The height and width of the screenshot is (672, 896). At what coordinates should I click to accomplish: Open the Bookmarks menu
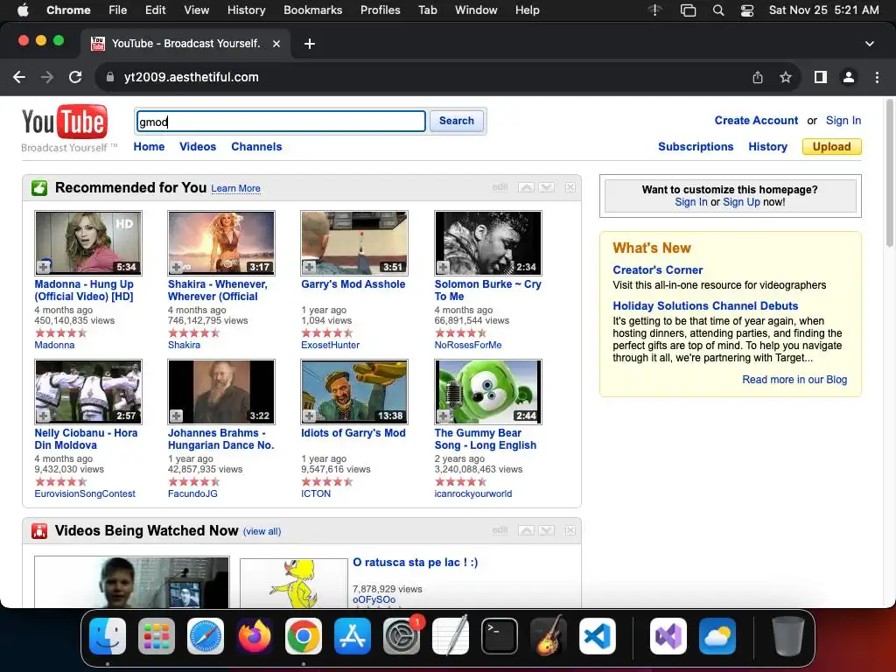pos(312,10)
